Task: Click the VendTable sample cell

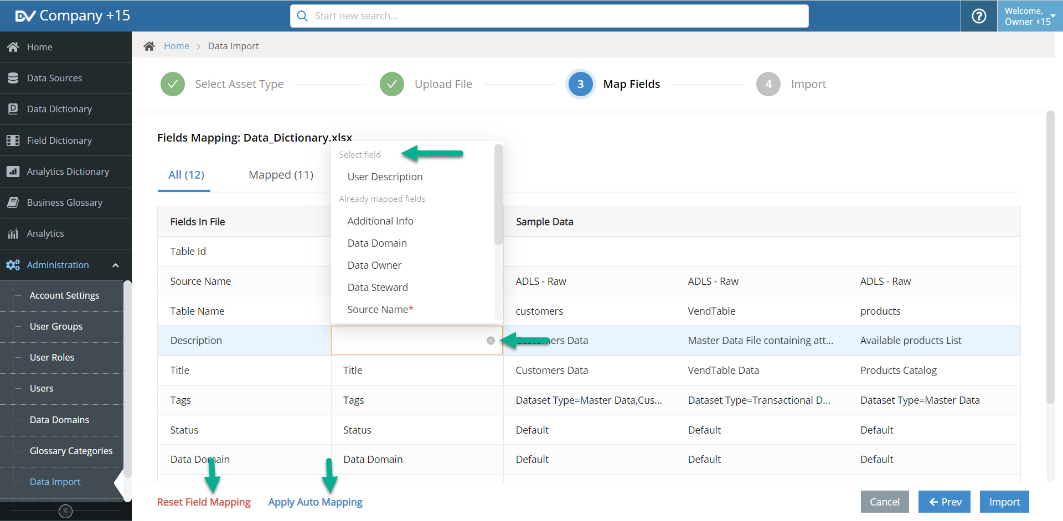Action: (711, 311)
